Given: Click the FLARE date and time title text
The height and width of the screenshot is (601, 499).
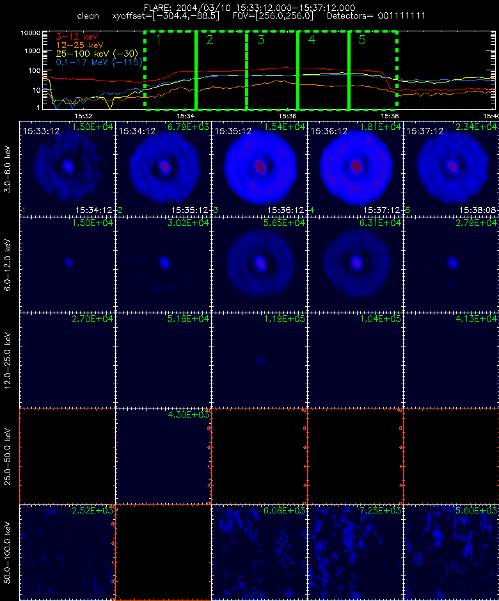Looking at the screenshot, I should pos(249,8).
